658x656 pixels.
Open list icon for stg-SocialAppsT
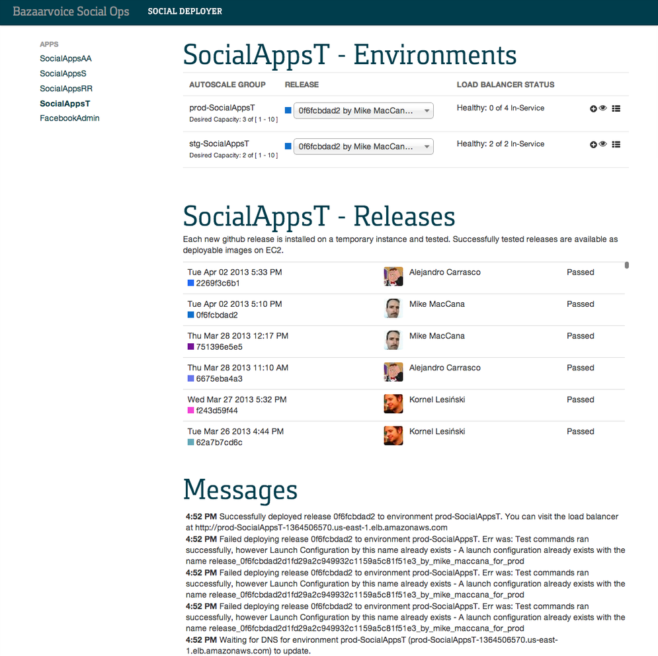click(616, 144)
